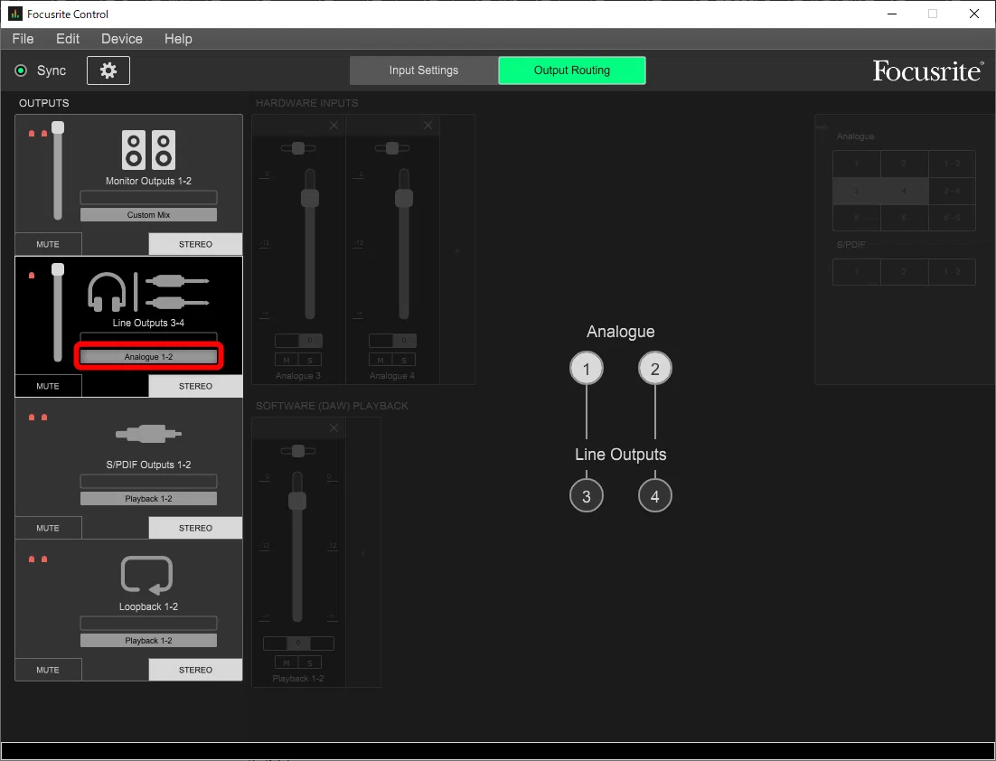The height and width of the screenshot is (761, 996).
Task: Click the Loopback 1-2 name field
Action: click(148, 623)
